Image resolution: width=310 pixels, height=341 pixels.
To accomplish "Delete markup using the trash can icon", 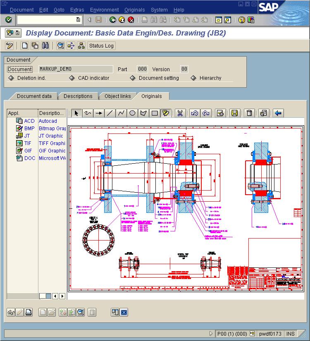I will 249,113.
